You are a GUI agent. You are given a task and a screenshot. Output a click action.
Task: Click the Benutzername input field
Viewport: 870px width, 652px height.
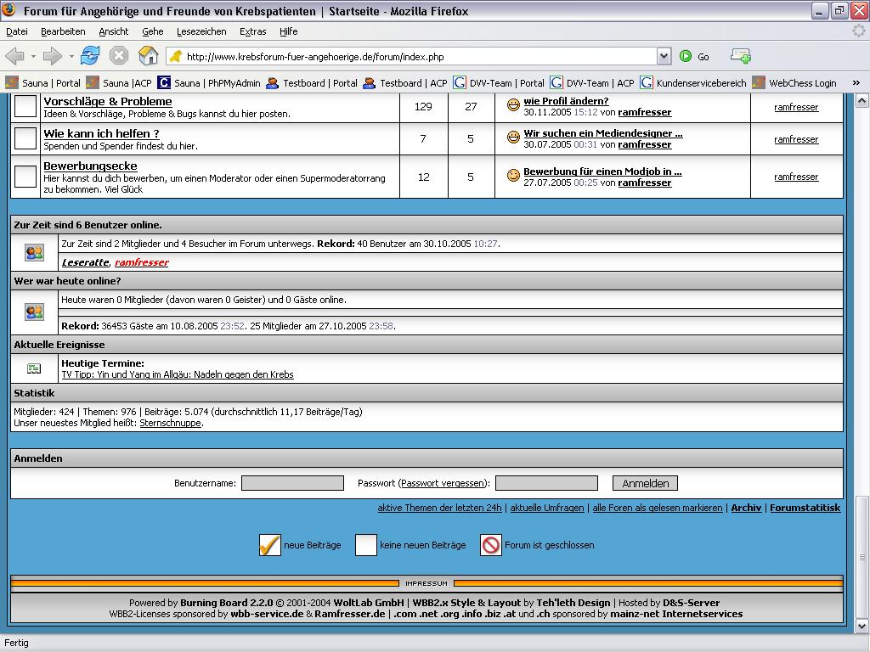coord(292,483)
